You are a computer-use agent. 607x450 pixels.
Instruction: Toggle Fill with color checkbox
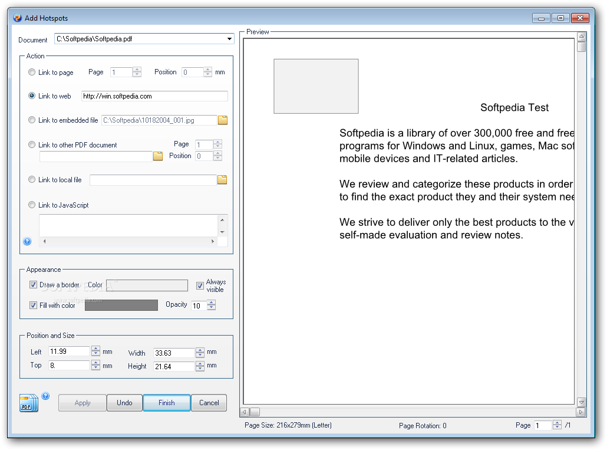click(33, 305)
